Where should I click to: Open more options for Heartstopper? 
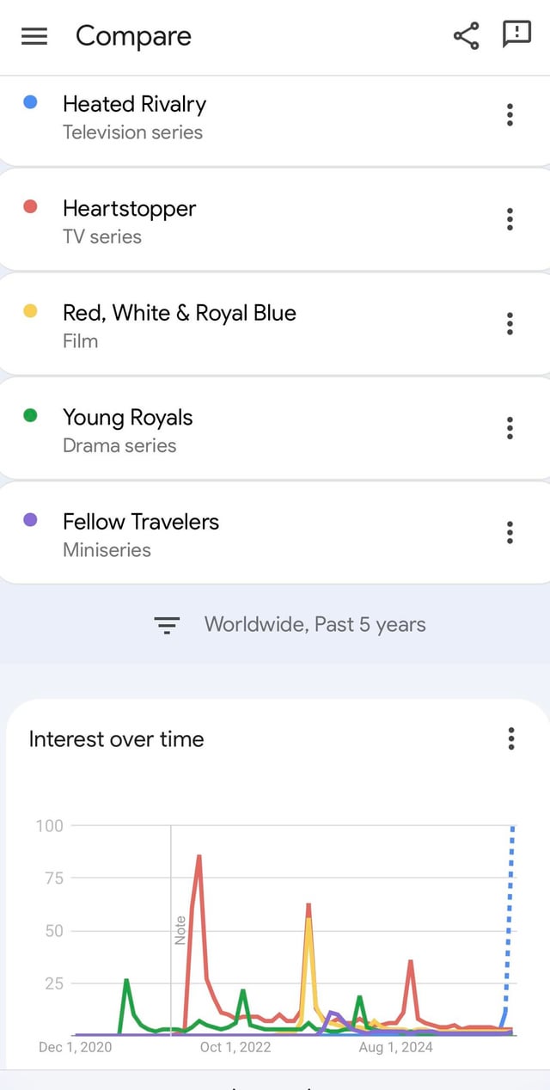pos(510,219)
